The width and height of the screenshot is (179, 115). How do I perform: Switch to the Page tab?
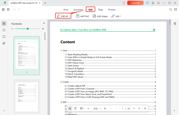pos(100,9)
